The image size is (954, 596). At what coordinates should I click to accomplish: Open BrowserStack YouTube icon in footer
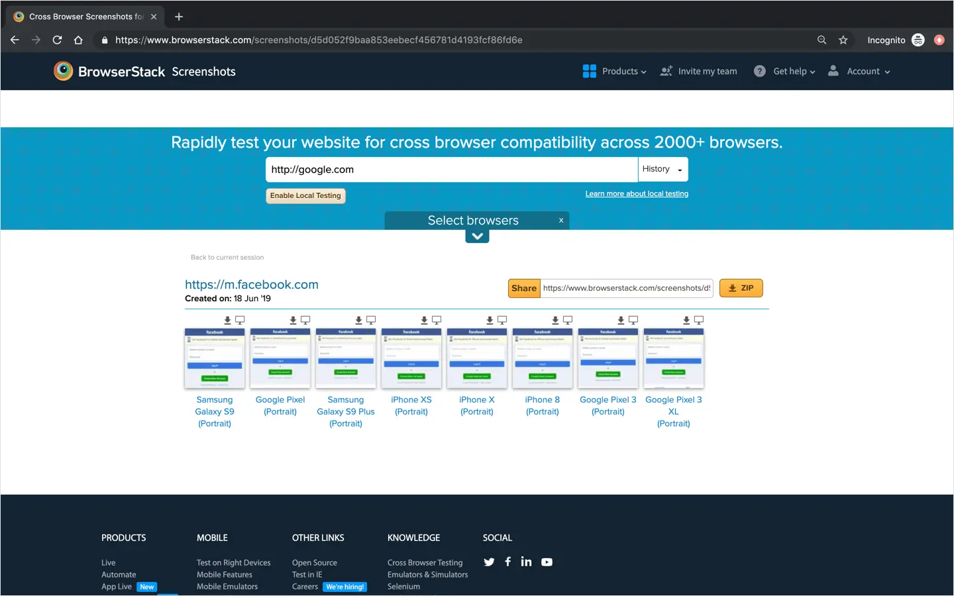click(x=547, y=562)
